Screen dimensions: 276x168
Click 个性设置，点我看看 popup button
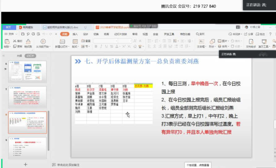pos(198,165)
